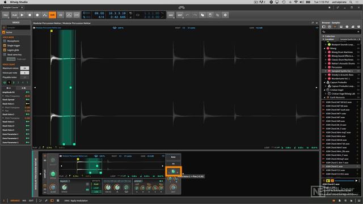Open the EDIT menu button
Image resolution: width=363 pixels, height=204 pixels.
[180, 15]
